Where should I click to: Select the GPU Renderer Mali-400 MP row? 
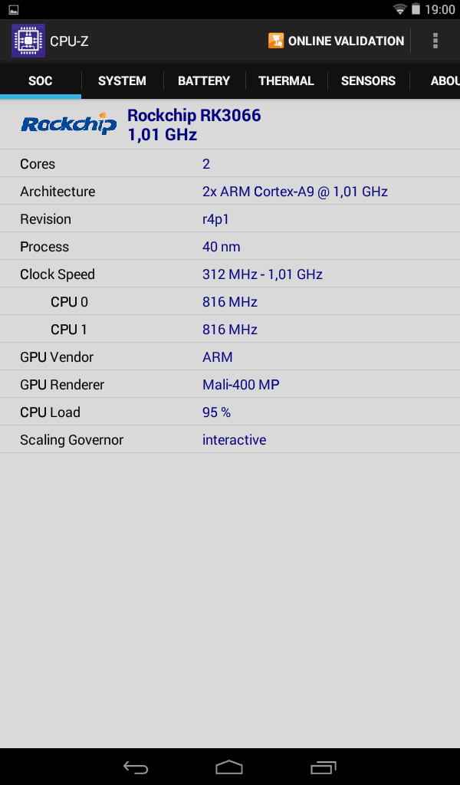[230, 385]
